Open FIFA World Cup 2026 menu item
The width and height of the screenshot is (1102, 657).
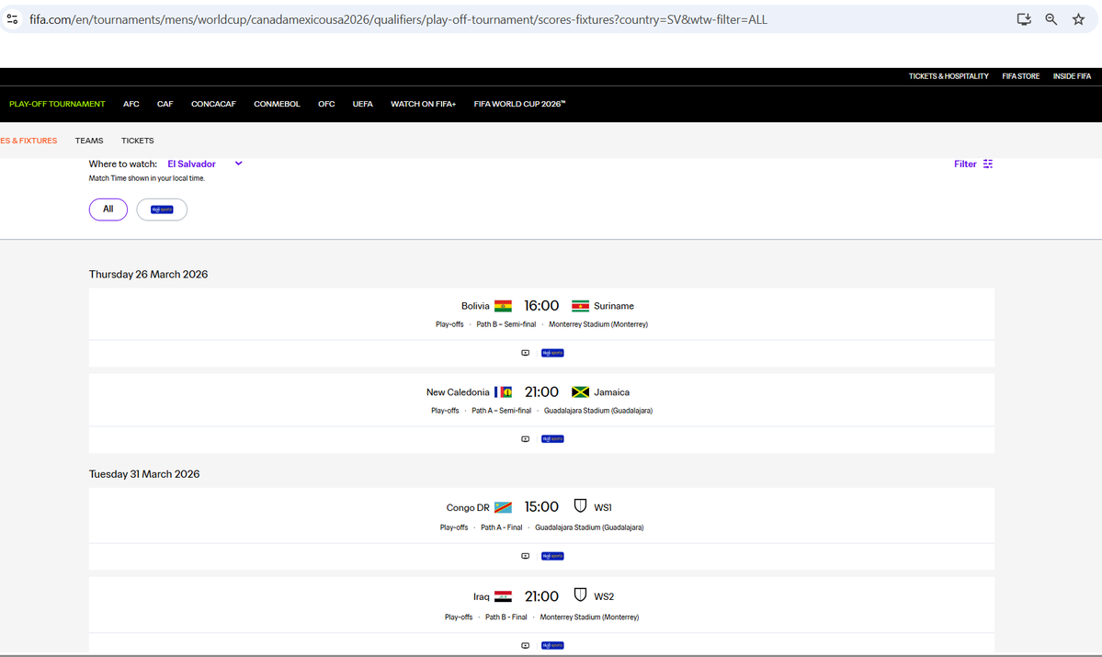tap(519, 104)
